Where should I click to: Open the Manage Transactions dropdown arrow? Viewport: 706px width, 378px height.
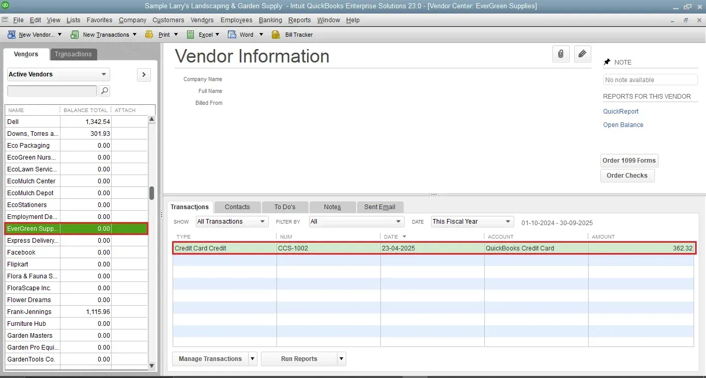252,359
